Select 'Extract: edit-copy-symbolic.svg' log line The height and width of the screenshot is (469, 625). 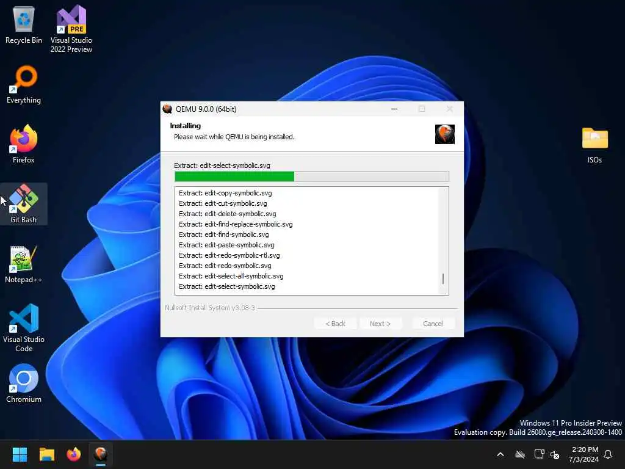click(225, 193)
